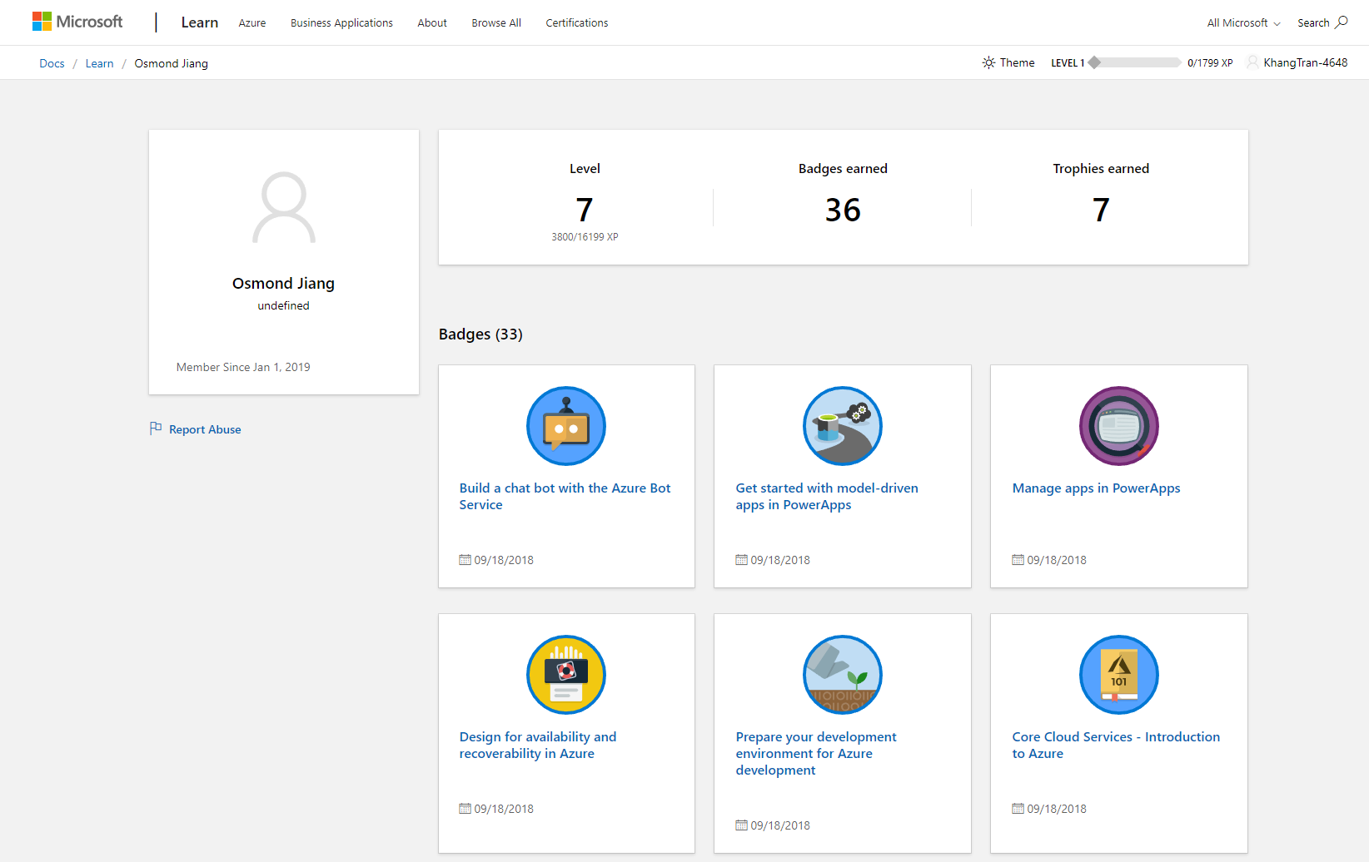Click calendar icon on model-driven apps card

coord(741,560)
